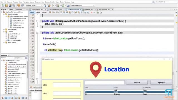Screen dimensions: 178x100
Task: Open the Tools menu
Action: pos(62,2)
